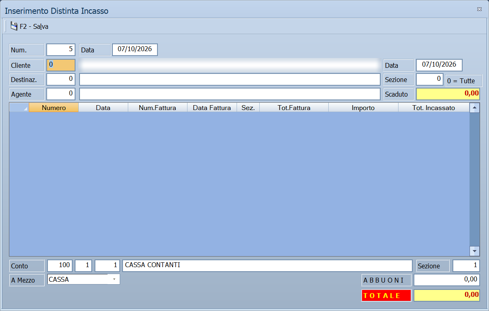
Task: Open the A Mezzo dropdown showing CASSA
Action: 114,279
